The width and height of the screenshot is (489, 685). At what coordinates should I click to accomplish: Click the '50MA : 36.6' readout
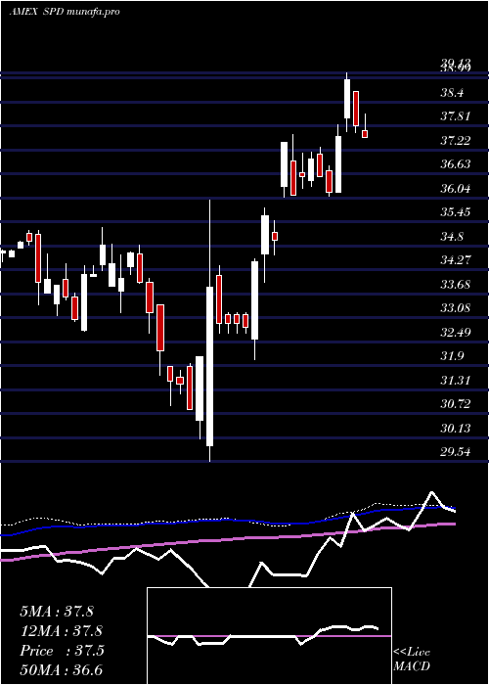point(61,670)
